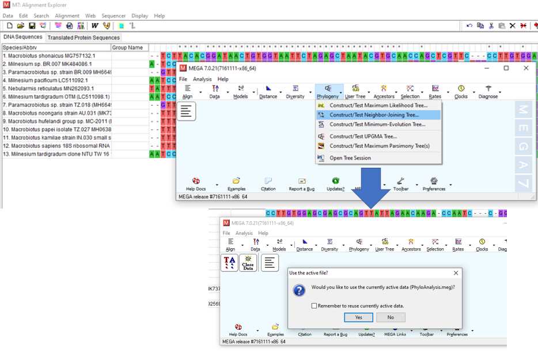
Task: Open Alignment menu in Alignment Explorer
Action: click(67, 16)
